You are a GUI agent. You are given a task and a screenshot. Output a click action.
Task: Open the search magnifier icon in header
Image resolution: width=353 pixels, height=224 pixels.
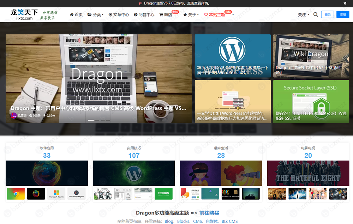coord(316,14)
